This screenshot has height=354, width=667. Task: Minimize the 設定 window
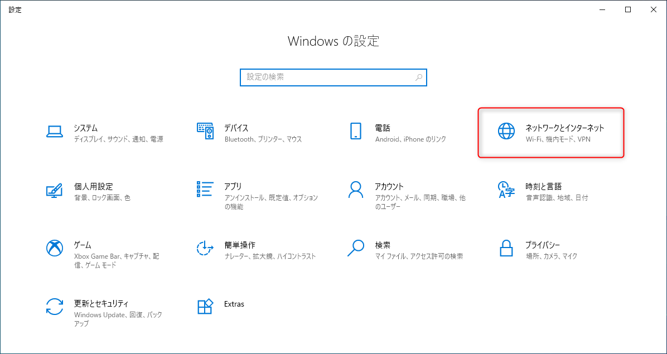pos(603,10)
